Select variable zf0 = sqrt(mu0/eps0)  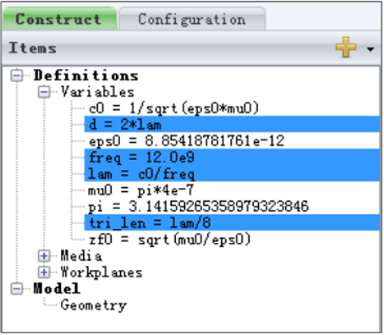pyautogui.click(x=170, y=239)
